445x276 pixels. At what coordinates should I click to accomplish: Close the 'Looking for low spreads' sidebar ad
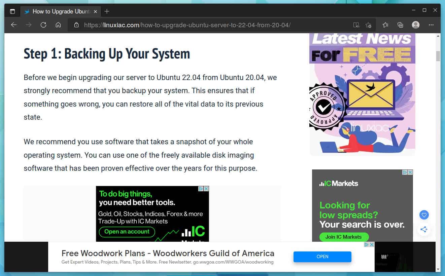410,172
